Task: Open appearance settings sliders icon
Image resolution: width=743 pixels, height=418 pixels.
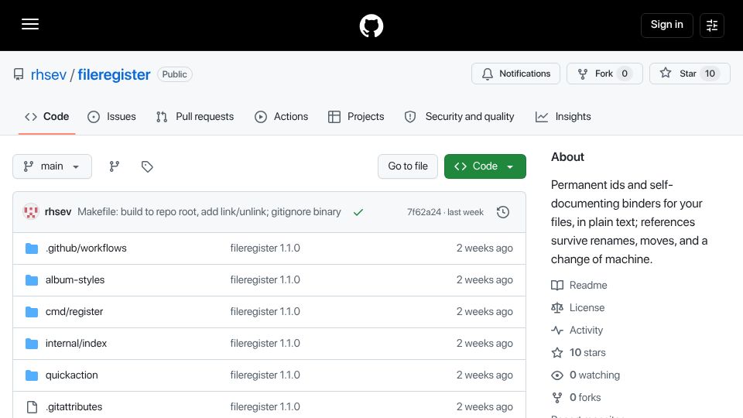Action: tap(712, 25)
